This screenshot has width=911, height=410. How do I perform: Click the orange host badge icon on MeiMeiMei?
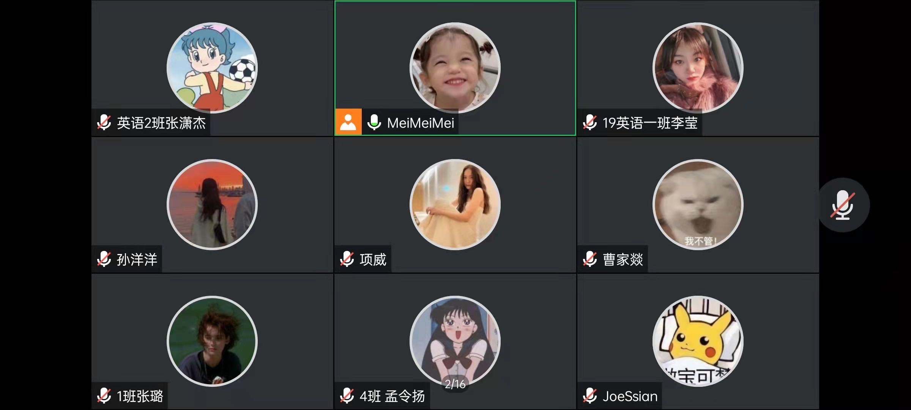(x=348, y=122)
